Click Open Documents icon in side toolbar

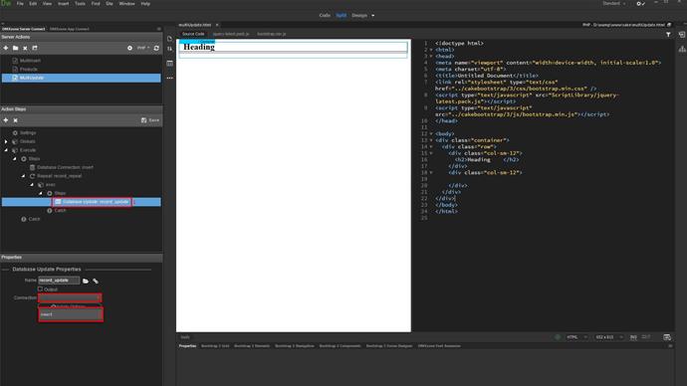pyautogui.click(x=169, y=39)
